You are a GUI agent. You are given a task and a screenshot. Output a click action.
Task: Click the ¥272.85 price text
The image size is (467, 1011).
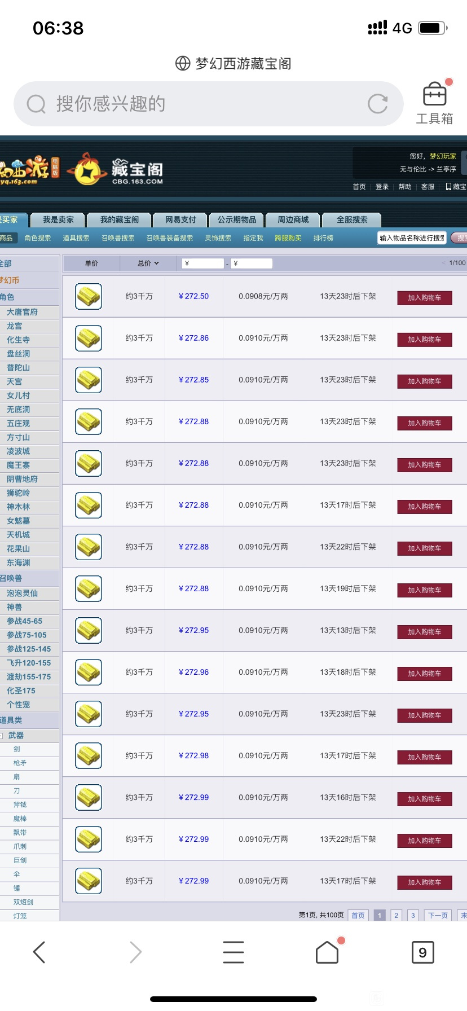(193, 380)
